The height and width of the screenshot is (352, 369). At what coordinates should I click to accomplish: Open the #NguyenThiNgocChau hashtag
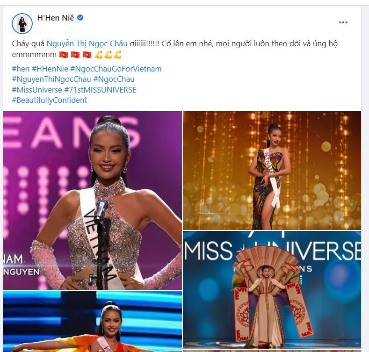click(x=51, y=79)
